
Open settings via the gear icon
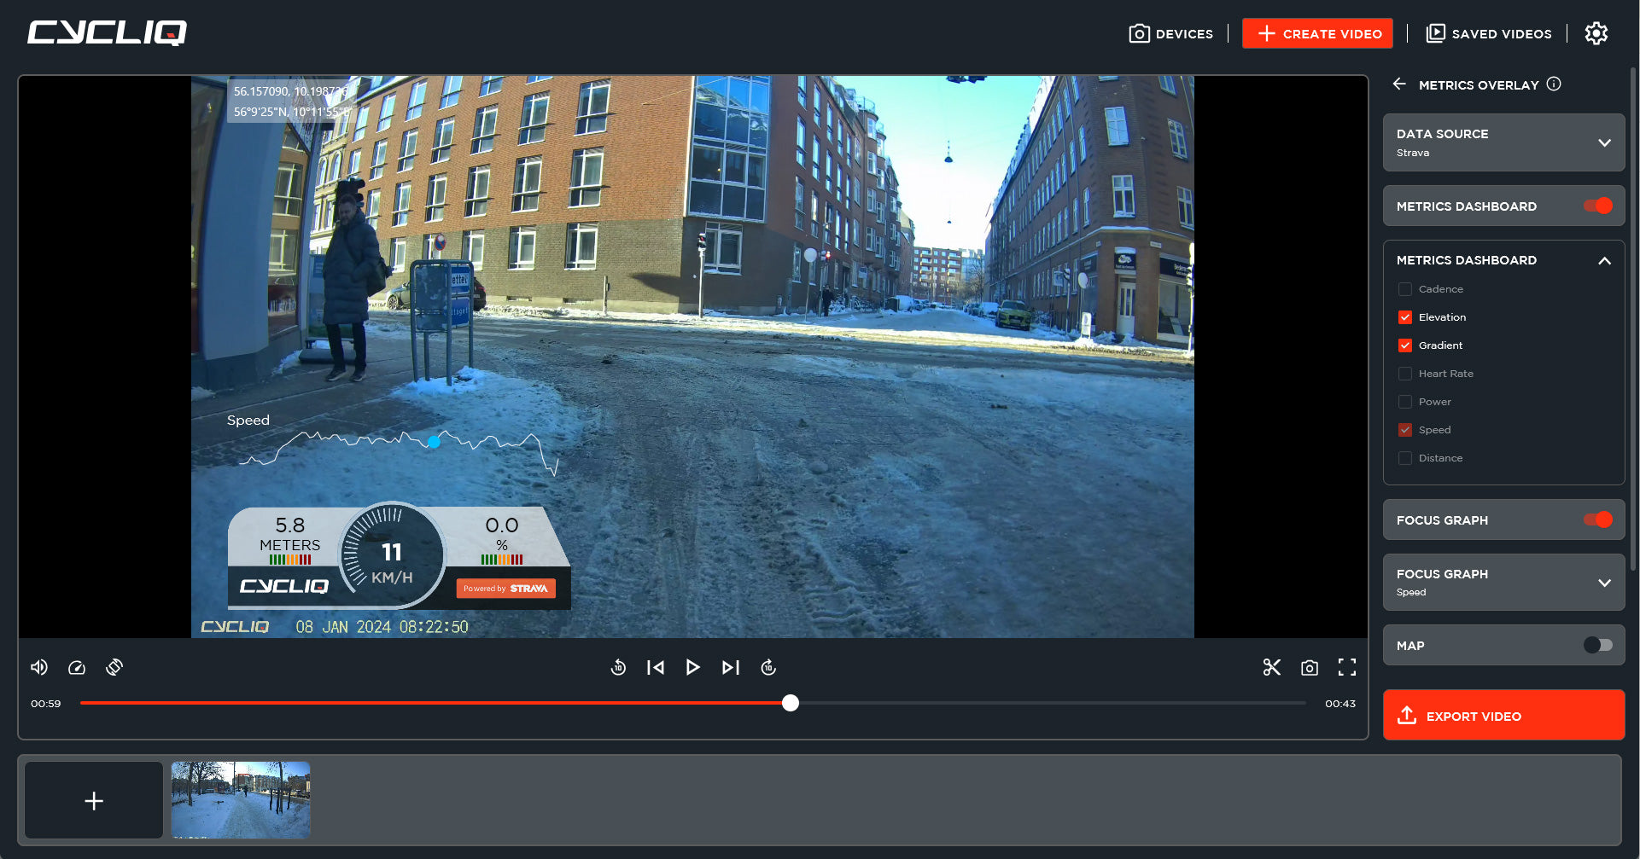(1596, 33)
